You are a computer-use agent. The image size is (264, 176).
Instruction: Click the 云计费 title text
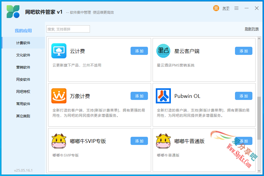pyautogui.click(x=77, y=51)
